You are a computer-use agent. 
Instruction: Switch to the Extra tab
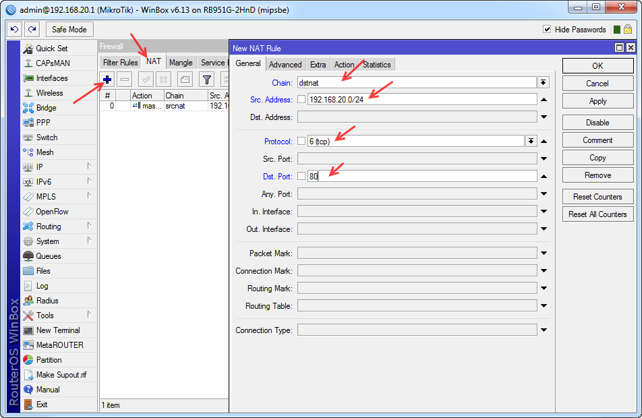pos(318,64)
